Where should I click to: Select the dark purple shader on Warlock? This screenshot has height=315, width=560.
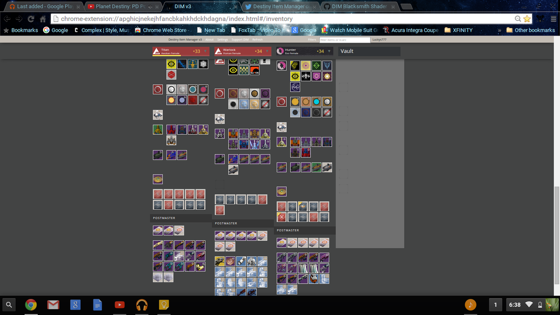point(265,94)
